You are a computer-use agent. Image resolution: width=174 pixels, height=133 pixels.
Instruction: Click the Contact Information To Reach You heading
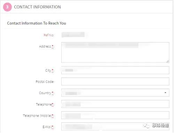coord(37,23)
